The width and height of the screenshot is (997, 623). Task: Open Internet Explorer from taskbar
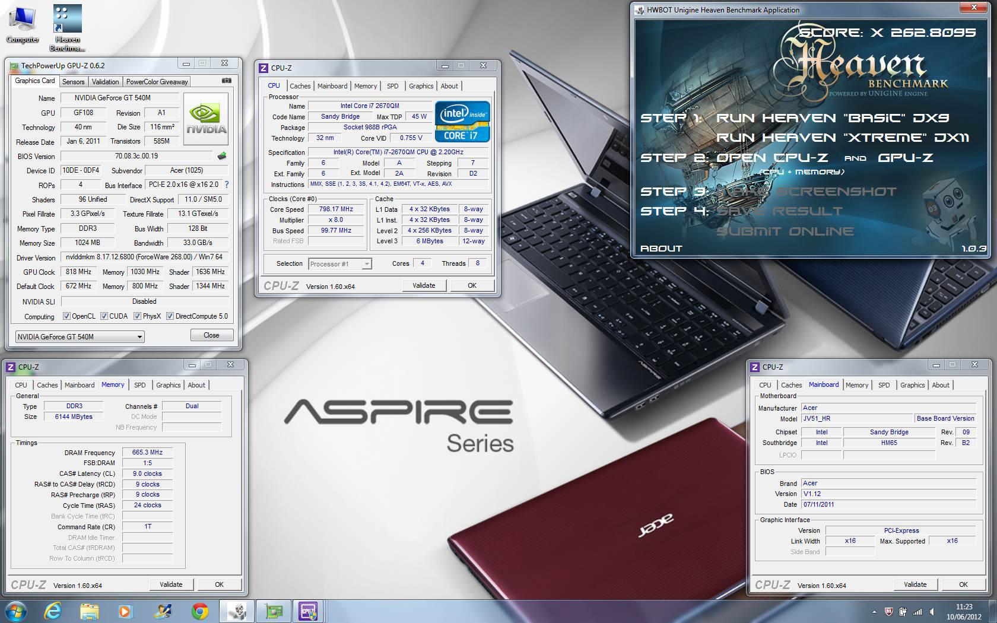53,611
